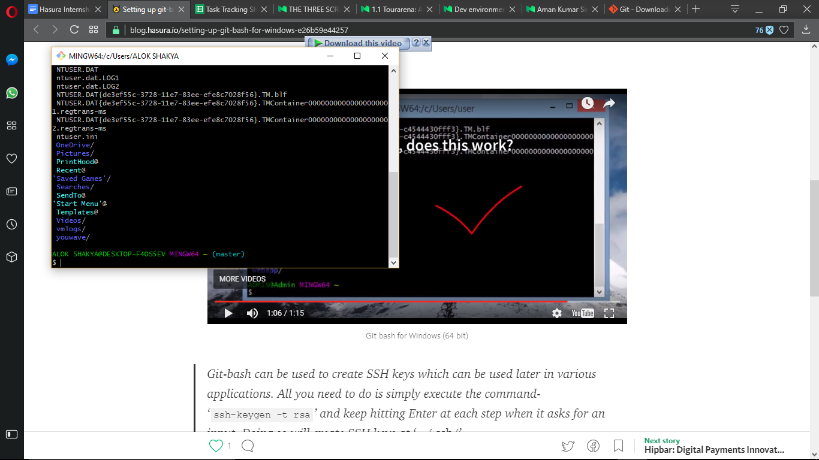Expand the MORE VIDEOS panel

point(242,279)
